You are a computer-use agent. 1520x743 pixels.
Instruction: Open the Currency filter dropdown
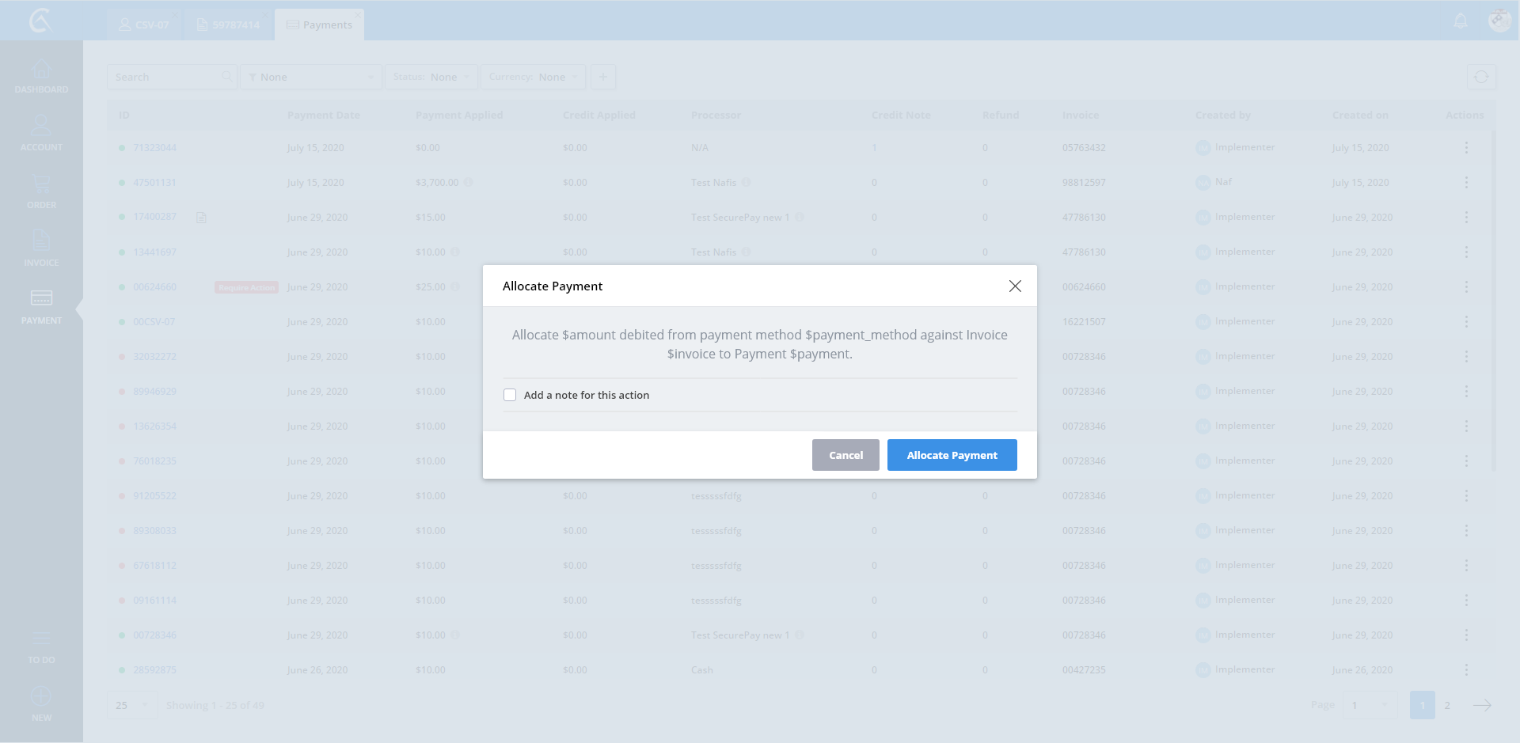click(x=533, y=78)
